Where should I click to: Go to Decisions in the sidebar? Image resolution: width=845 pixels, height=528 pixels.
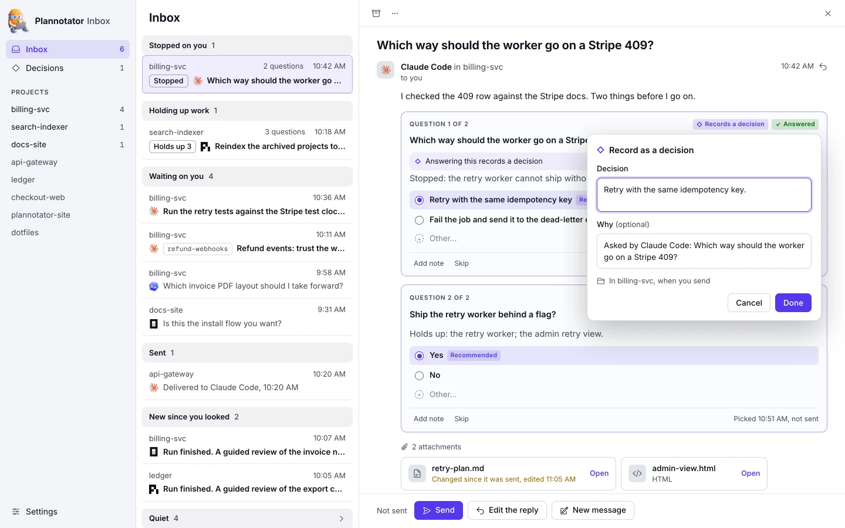point(68,68)
